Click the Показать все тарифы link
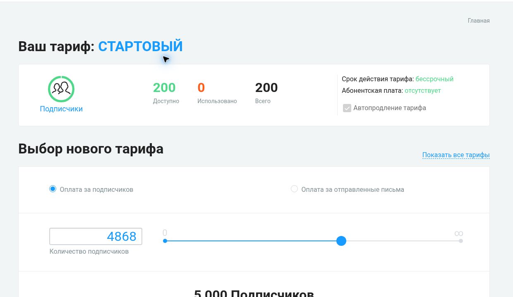Screen dimensions: 513x297 tap(456, 155)
